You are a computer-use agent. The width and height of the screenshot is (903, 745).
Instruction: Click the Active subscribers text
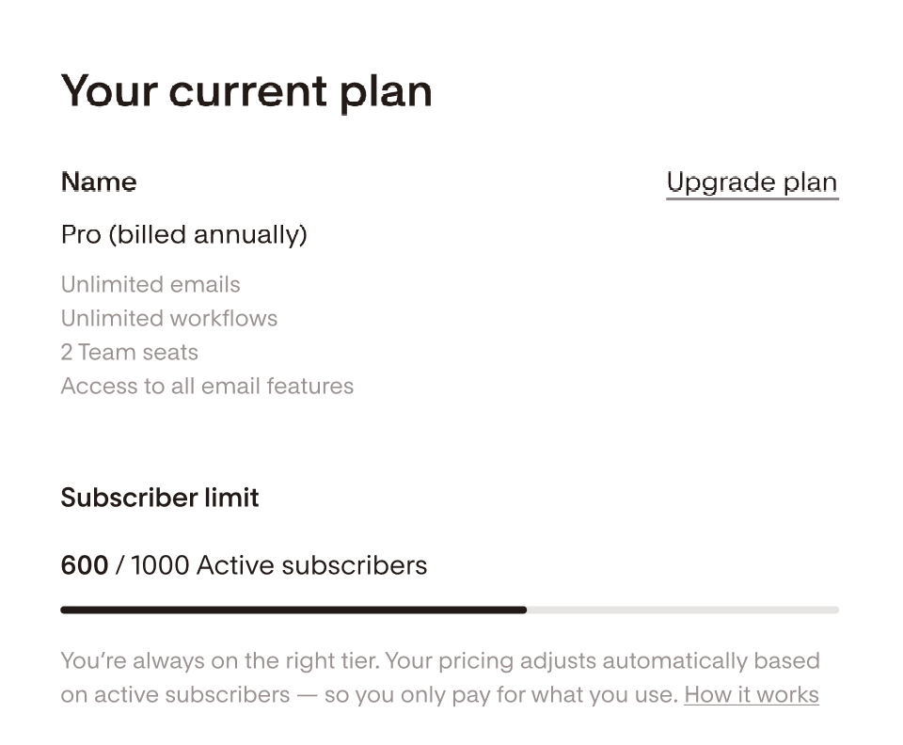tap(311, 565)
